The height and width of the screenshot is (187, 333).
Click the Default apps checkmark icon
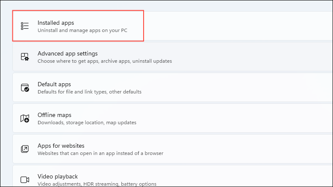(25, 88)
